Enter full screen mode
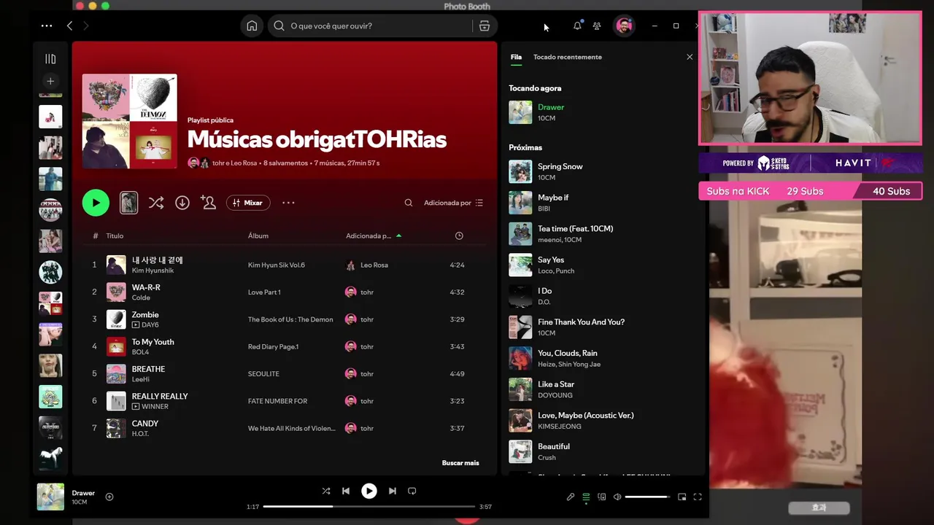Viewport: 934px width, 525px height. point(698,497)
